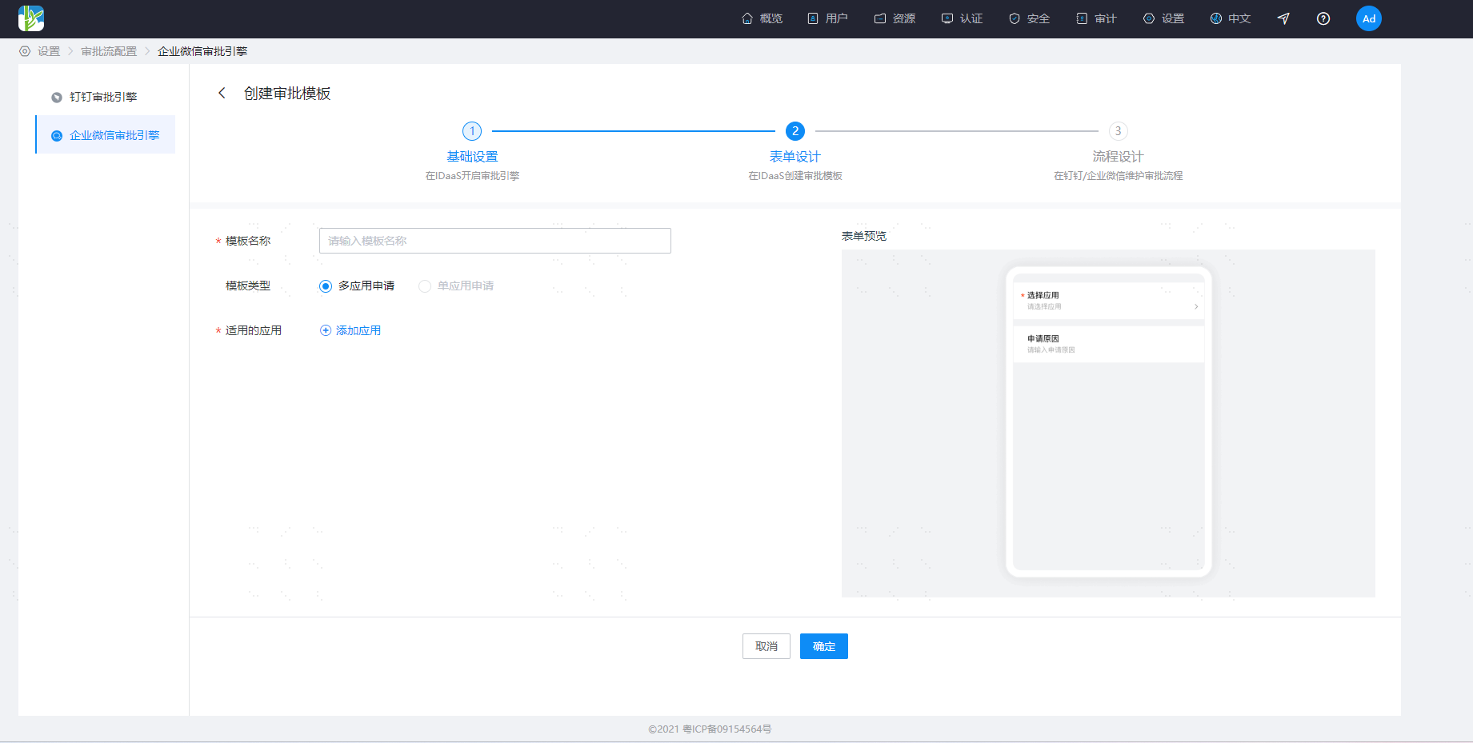Click the plus icon beside 添加应用
The width and height of the screenshot is (1473, 743).
tap(326, 330)
